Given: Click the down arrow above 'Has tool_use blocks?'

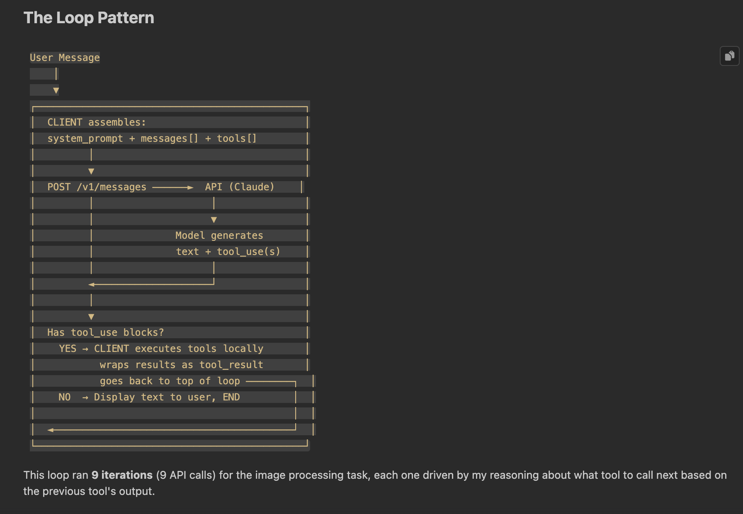Looking at the screenshot, I should click(x=91, y=317).
